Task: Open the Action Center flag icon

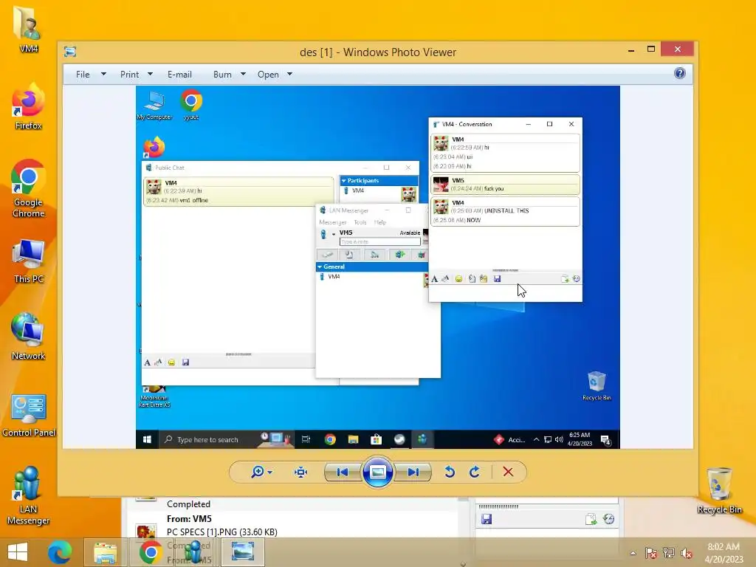Action: [x=651, y=553]
